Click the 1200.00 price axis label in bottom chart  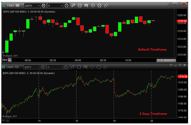point(182,90)
